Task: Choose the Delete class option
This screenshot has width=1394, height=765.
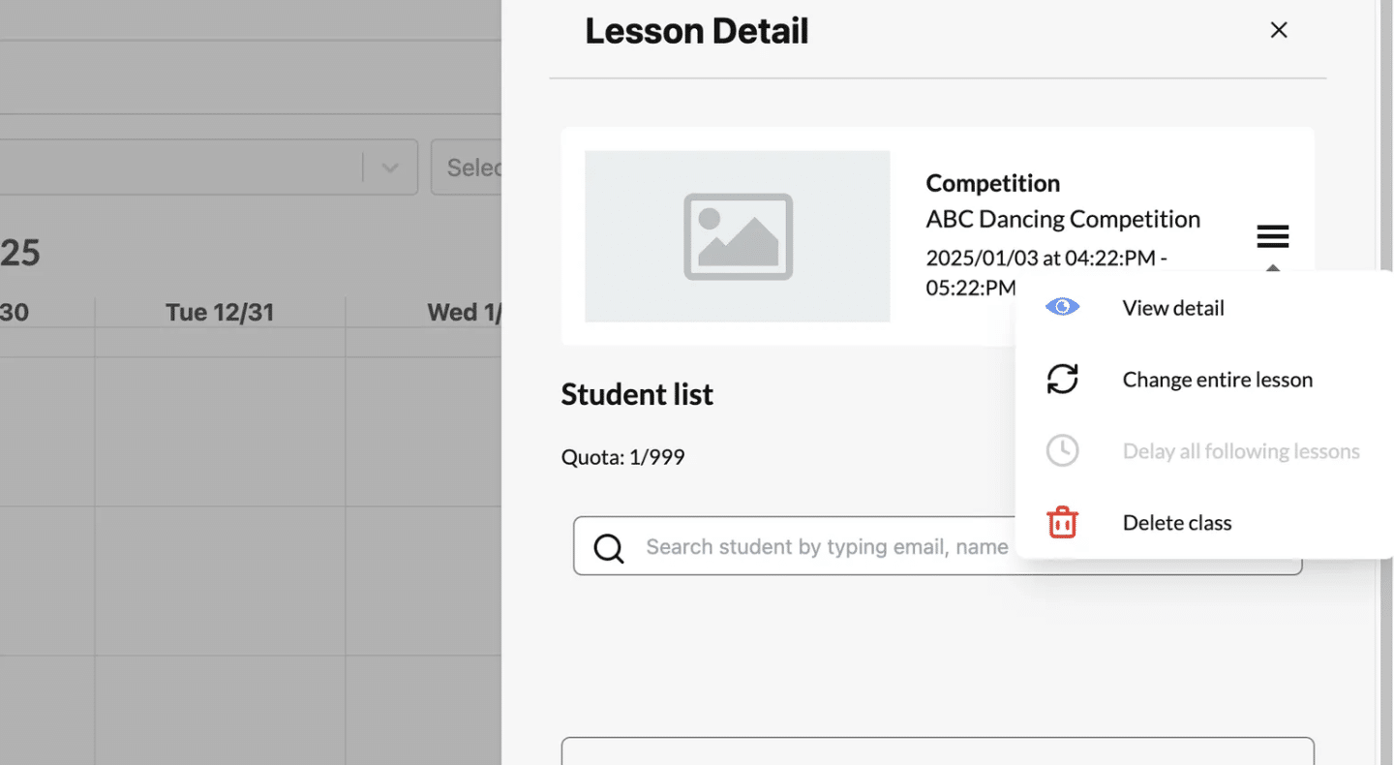Action: (1176, 523)
